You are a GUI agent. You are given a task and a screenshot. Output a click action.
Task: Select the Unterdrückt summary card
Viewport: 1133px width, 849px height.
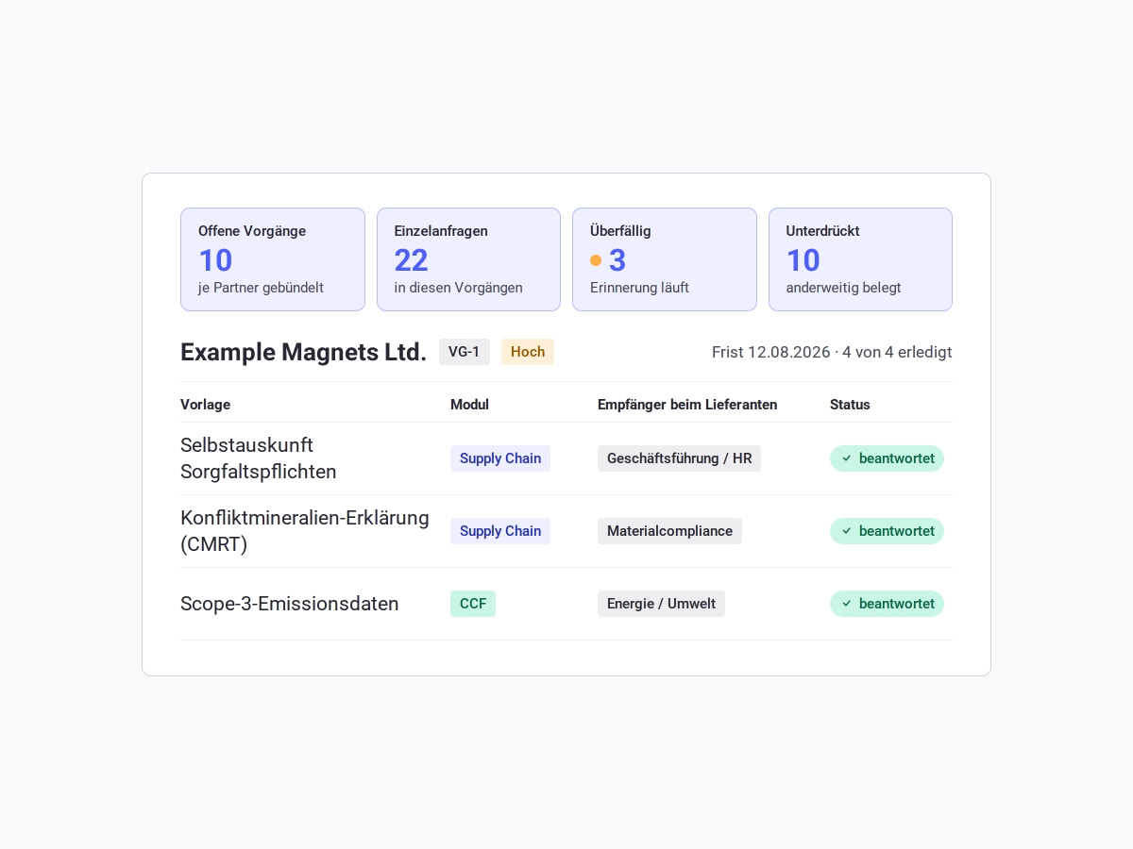(860, 259)
